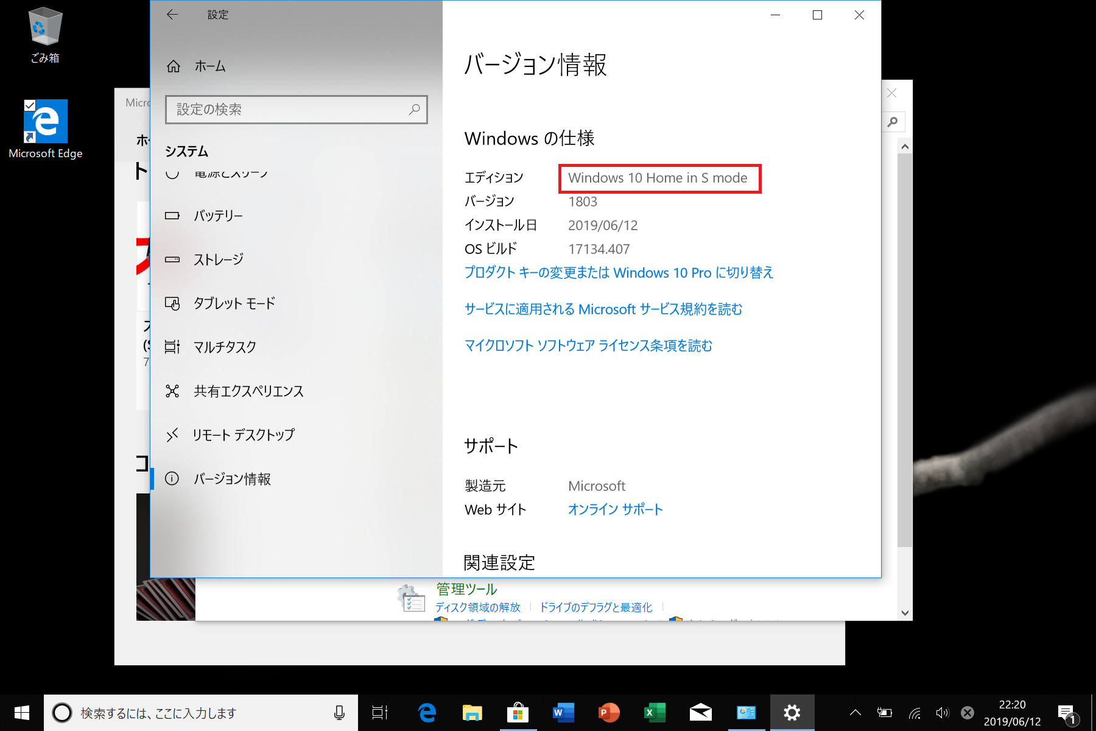
Task: Open タブレット モード settings
Action: 234,303
